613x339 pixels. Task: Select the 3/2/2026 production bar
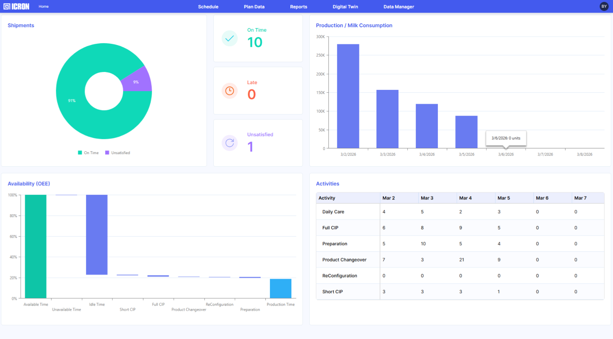pos(348,96)
